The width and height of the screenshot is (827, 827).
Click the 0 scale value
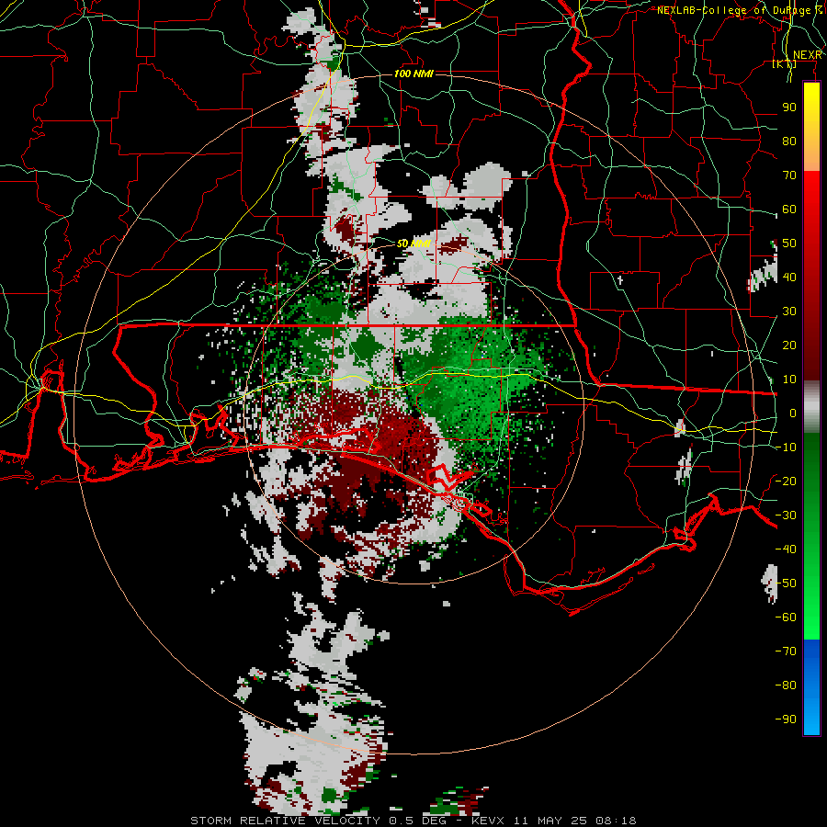click(x=793, y=413)
